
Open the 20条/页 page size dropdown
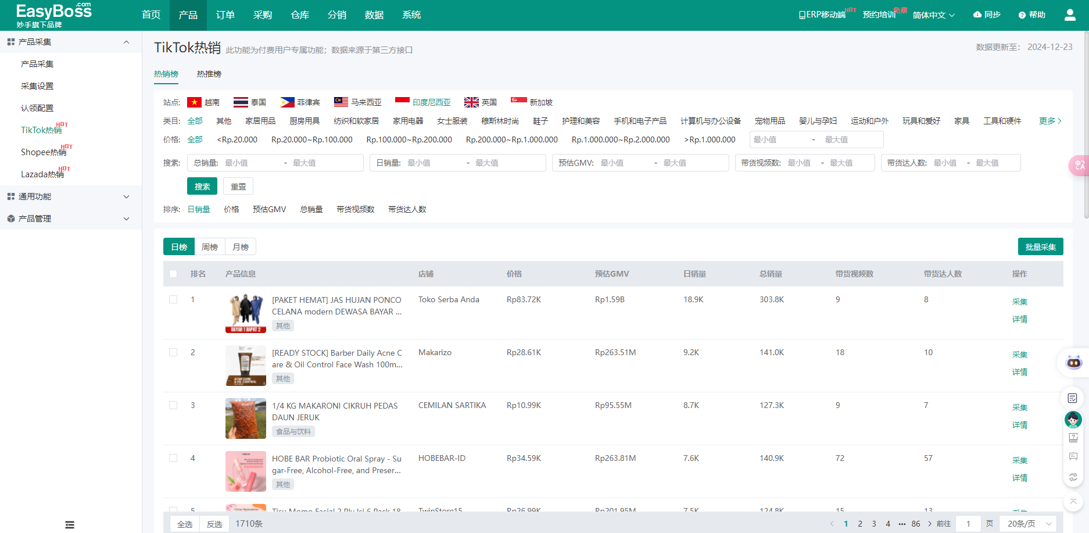[1029, 524]
